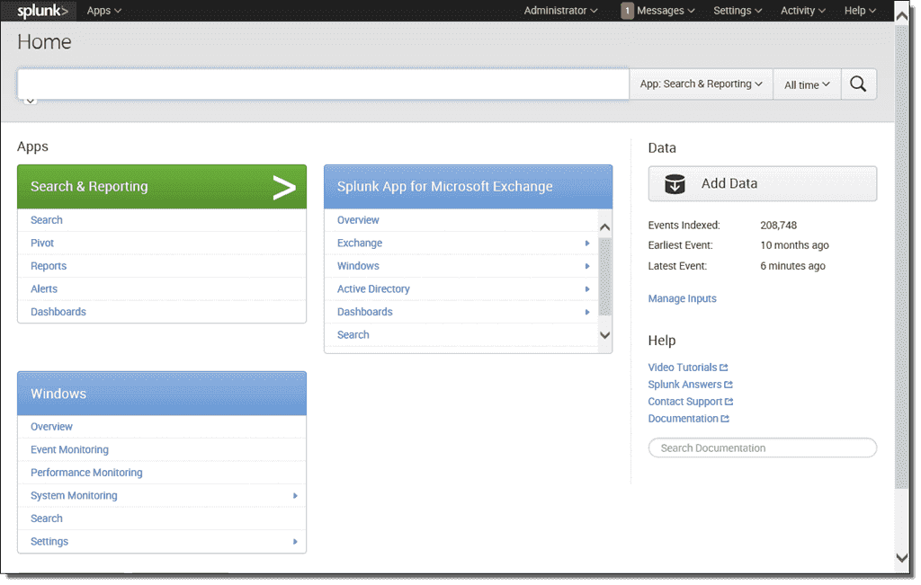Expand the Dashboards chevron in the Exchange app
This screenshot has height=585, width=921.
click(587, 311)
